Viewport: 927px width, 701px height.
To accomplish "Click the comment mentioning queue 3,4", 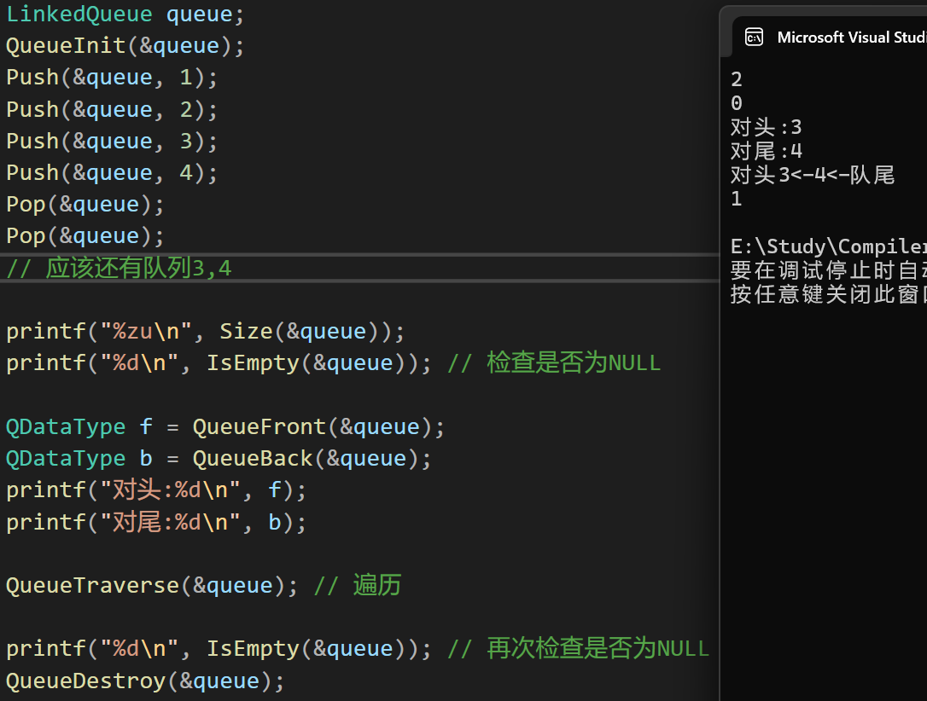I will tap(119, 269).
